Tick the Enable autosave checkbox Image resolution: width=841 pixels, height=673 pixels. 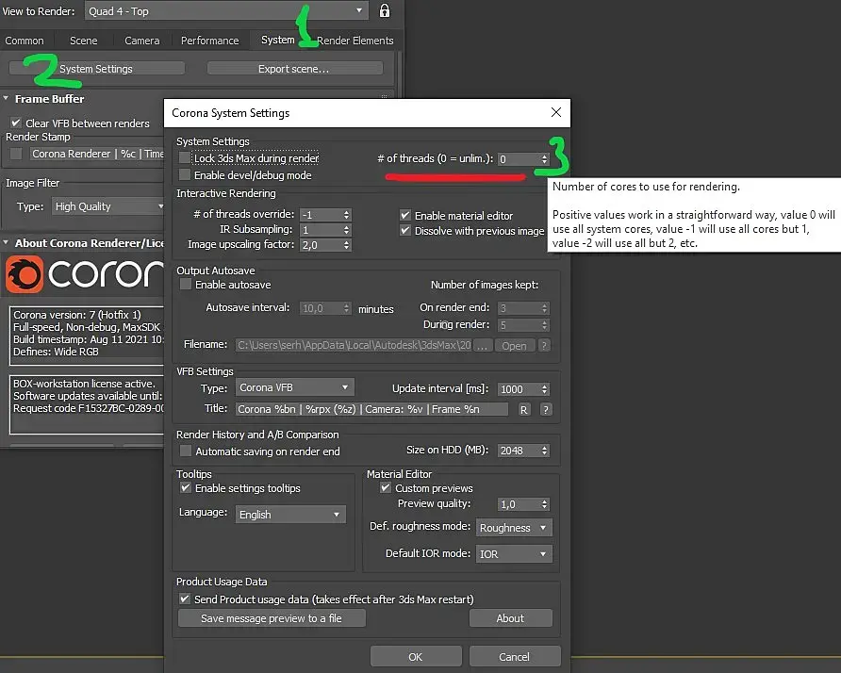(x=186, y=285)
